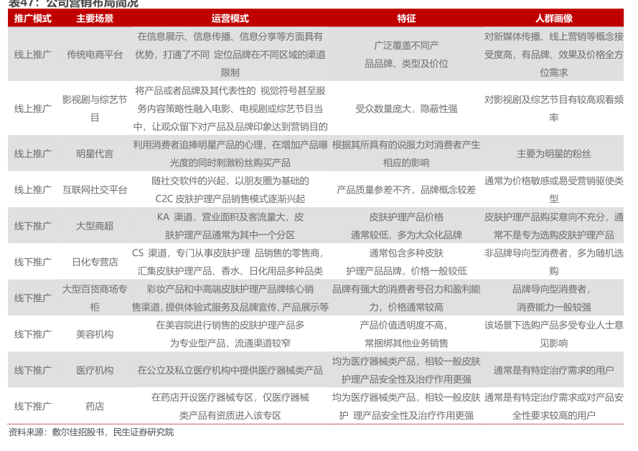Click the 对影视剧及综艺节目有较高观看频率 cell
The width and height of the screenshot is (638, 451).
click(x=554, y=108)
